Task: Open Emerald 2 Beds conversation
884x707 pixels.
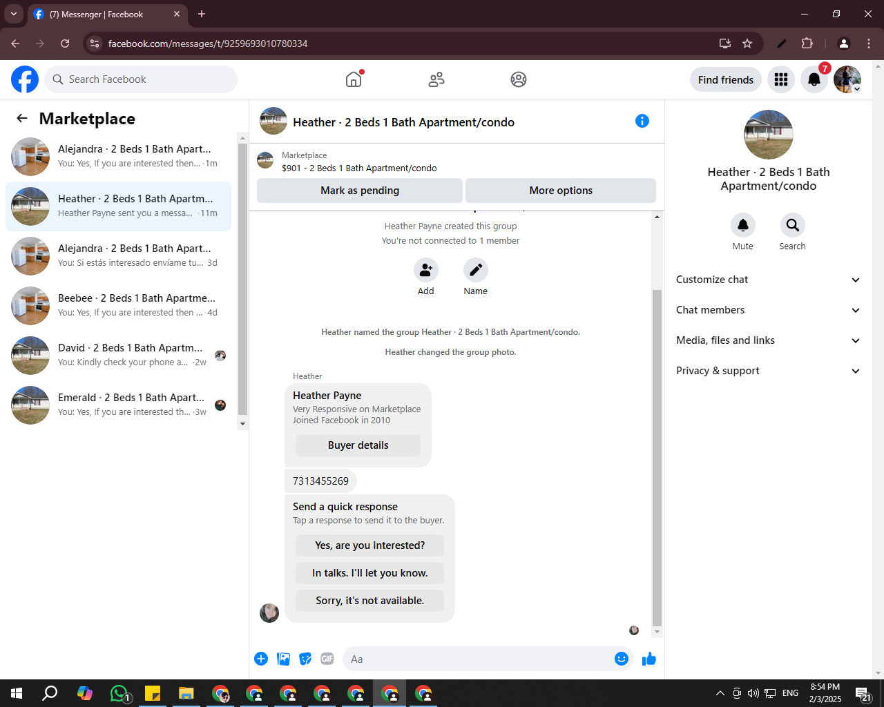Action: click(119, 405)
